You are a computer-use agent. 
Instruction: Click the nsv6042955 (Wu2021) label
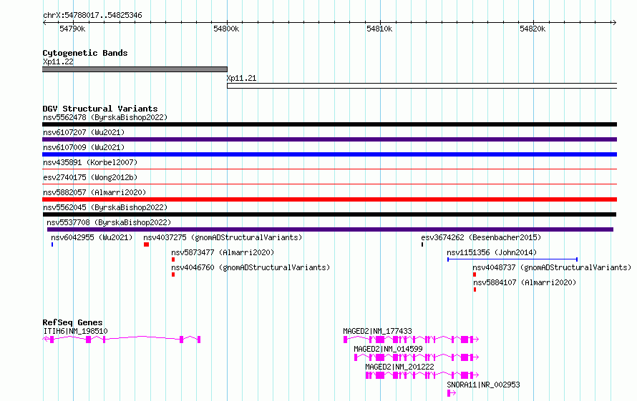[92, 237]
